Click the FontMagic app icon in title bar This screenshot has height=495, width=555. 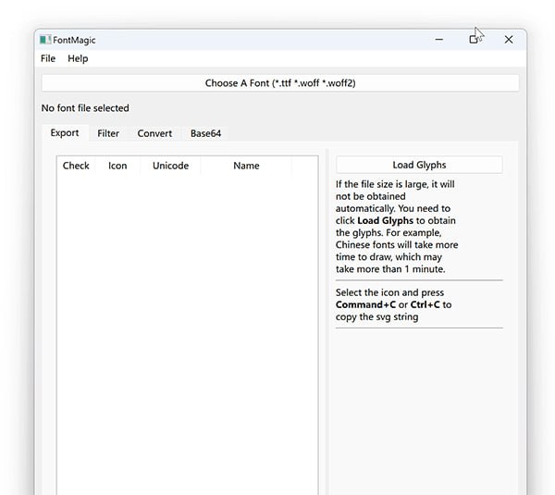click(x=43, y=40)
